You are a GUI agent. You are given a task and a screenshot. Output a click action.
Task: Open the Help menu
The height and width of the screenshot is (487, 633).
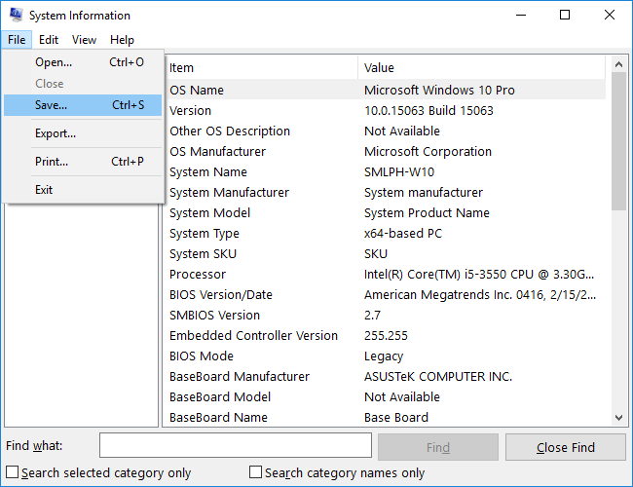click(122, 40)
